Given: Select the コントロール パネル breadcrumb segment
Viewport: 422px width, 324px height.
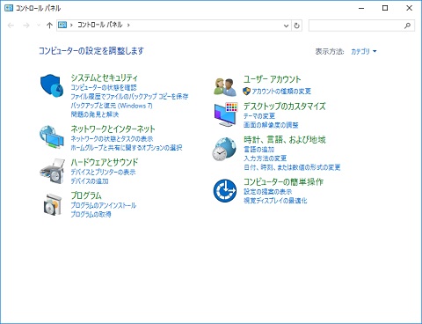Looking at the screenshot, I should pyautogui.click(x=99, y=25).
